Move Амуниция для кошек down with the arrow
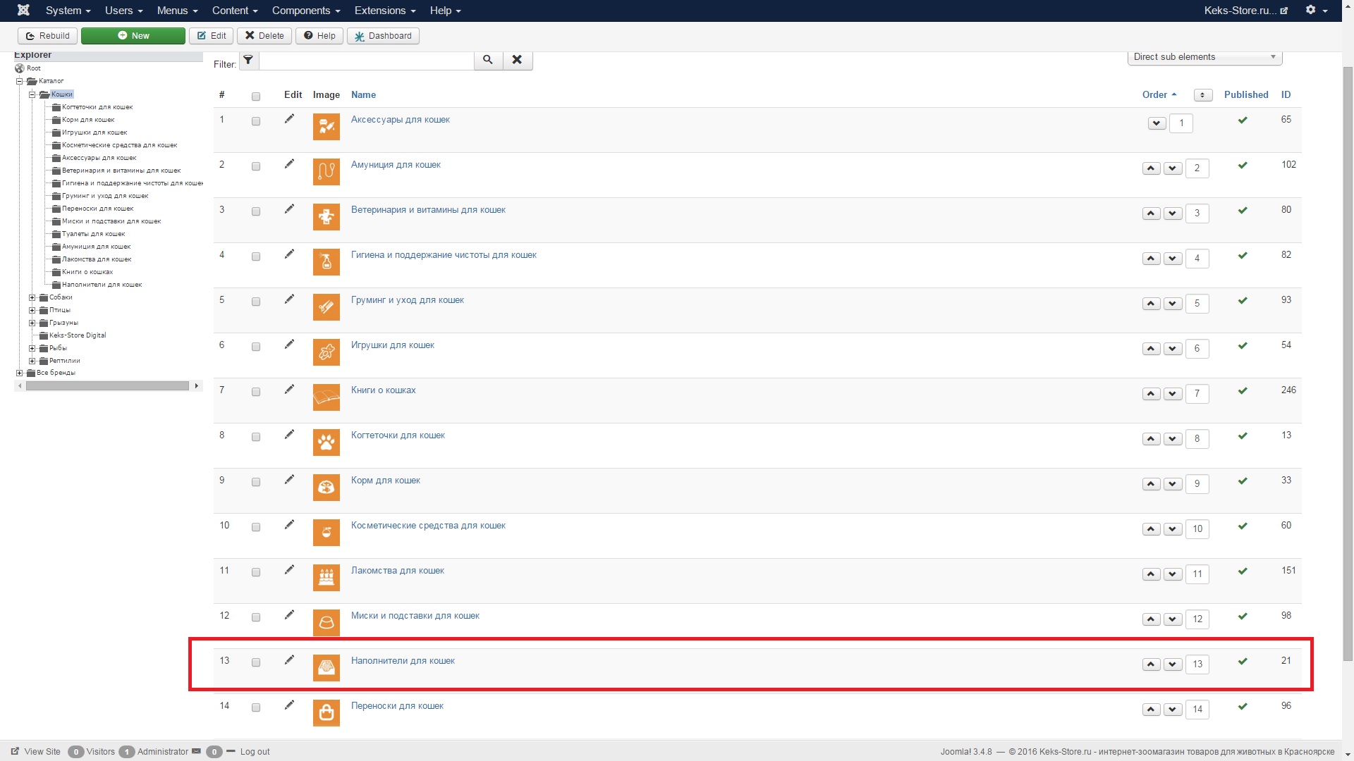The width and height of the screenshot is (1354, 761). [x=1173, y=168]
